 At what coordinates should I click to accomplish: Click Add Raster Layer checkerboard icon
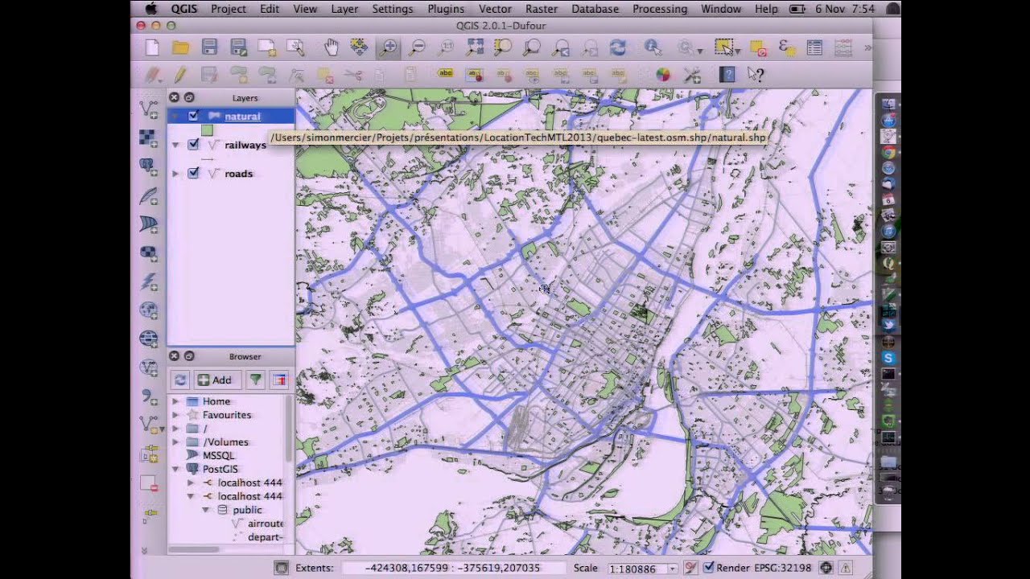coord(149,138)
